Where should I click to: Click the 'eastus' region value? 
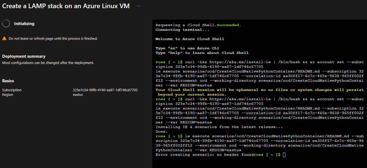point(78,95)
